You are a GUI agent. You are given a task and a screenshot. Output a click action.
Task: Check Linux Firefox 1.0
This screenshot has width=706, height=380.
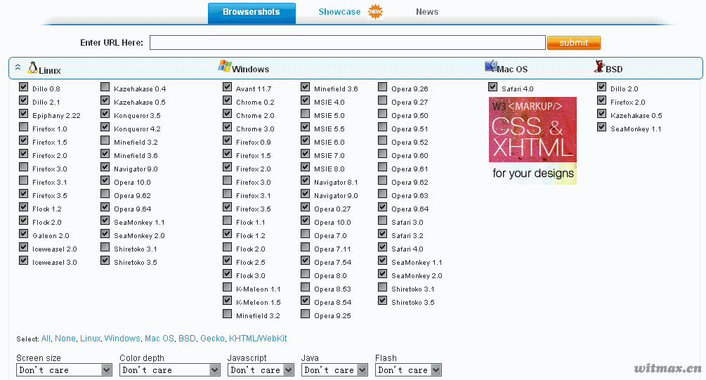23,126
